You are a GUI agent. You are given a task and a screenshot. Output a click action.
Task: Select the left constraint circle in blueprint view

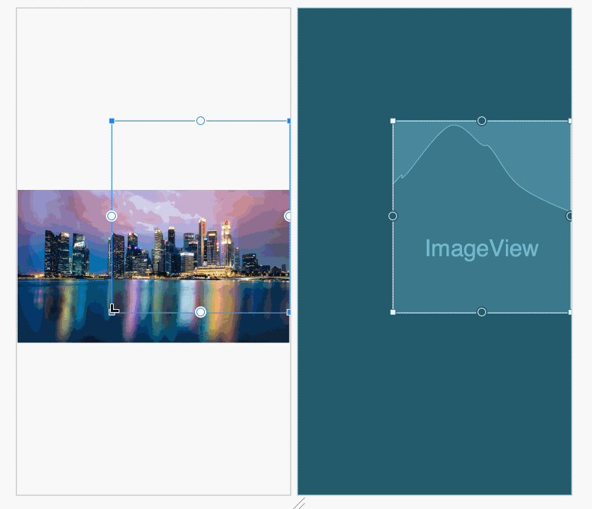point(393,216)
